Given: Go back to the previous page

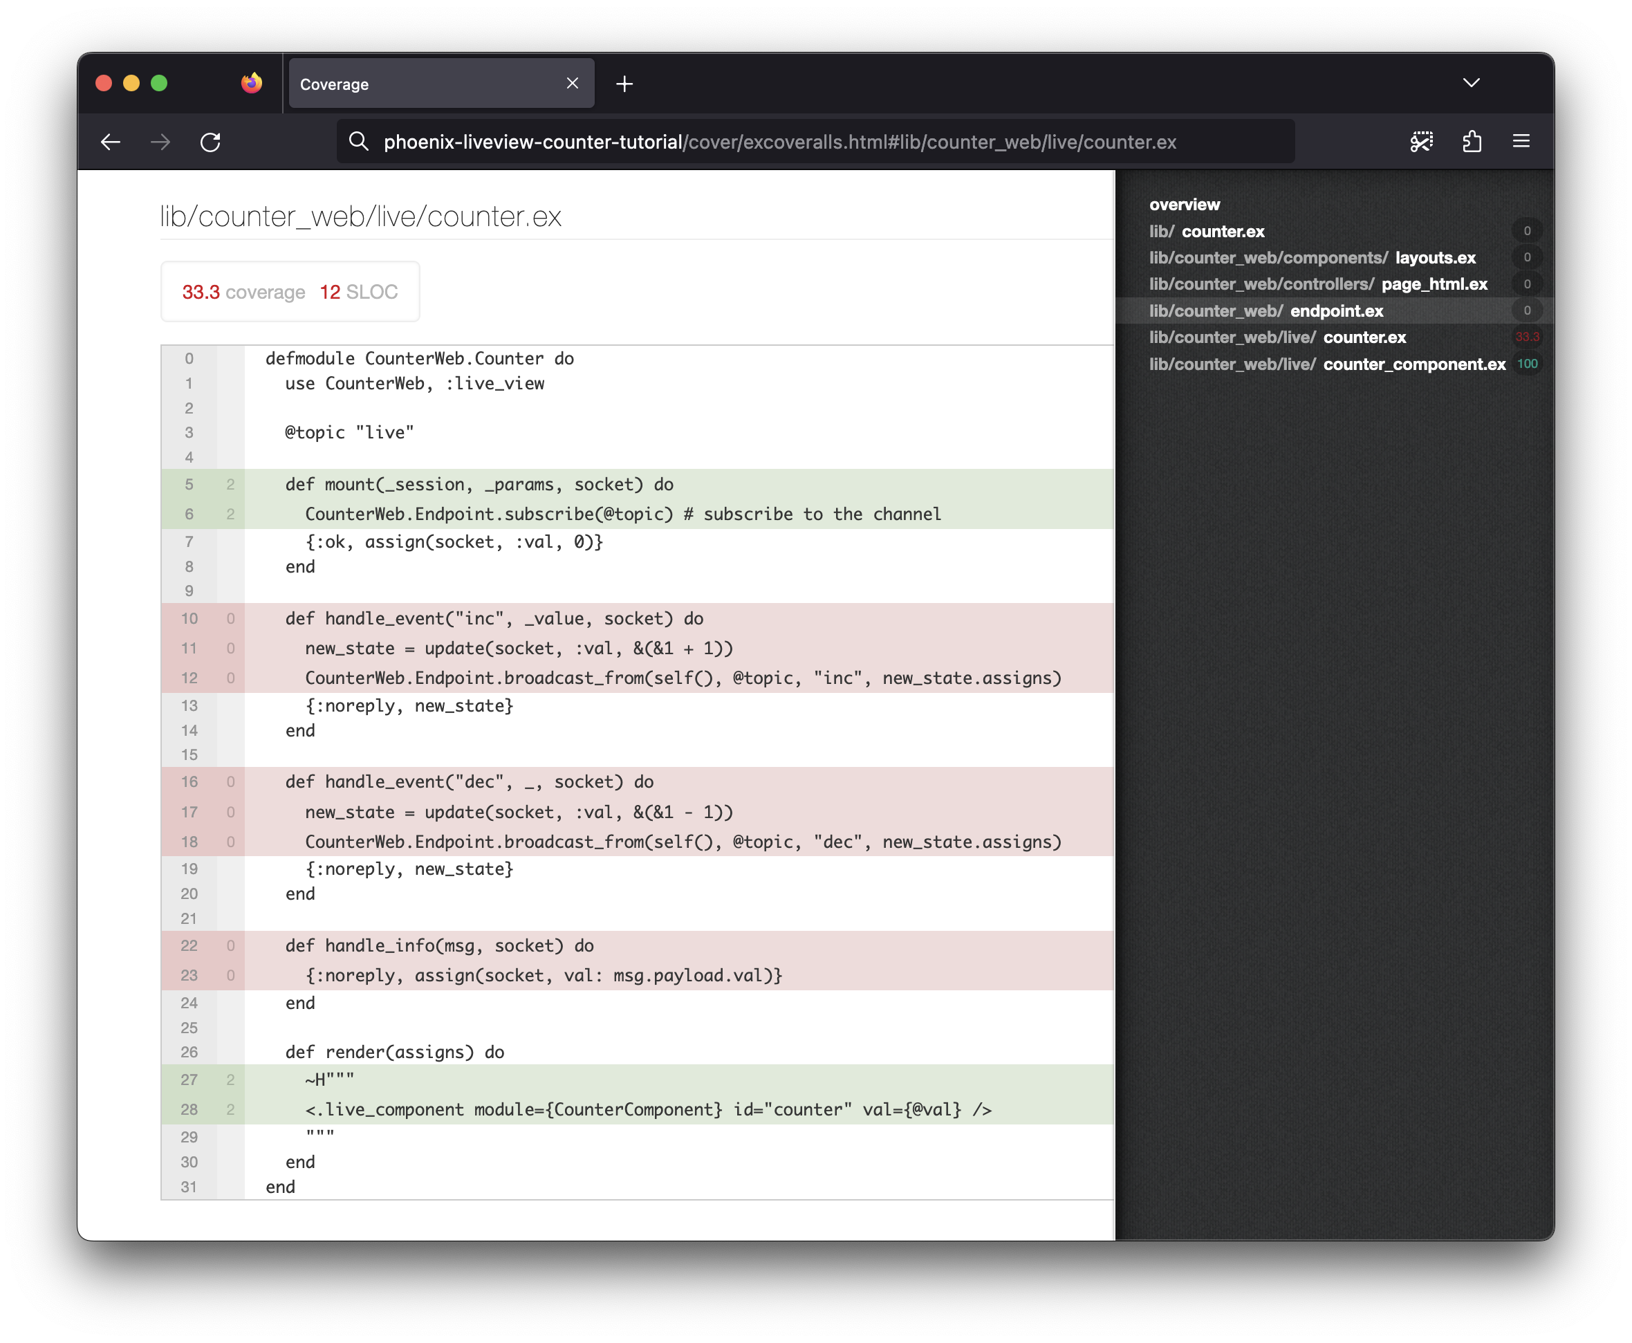Looking at the screenshot, I should point(111,142).
